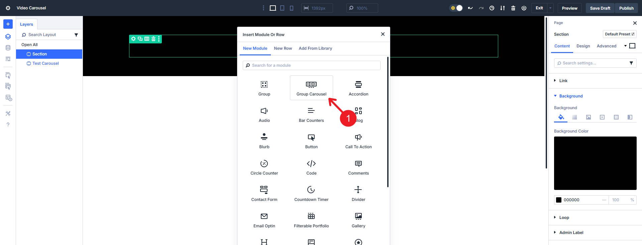The image size is (642, 245).
Task: Add the Countdown Timer module
Action: pyautogui.click(x=311, y=193)
